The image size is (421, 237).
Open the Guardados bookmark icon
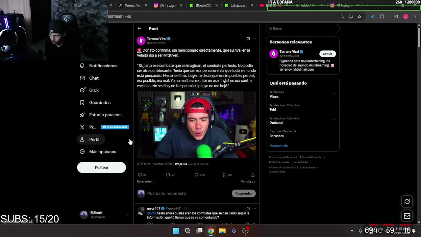tap(82, 102)
